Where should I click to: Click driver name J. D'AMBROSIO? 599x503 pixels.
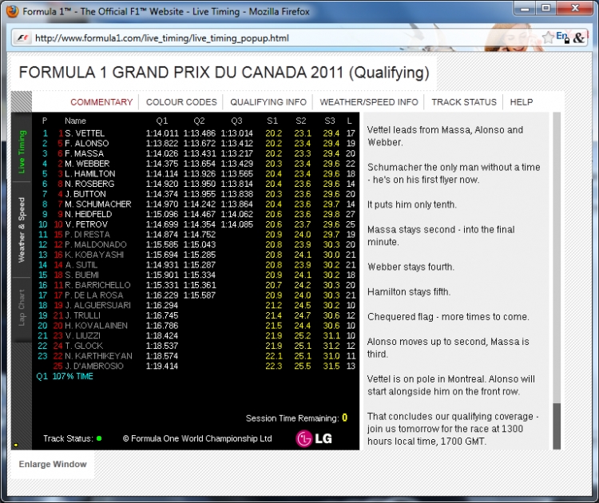coord(94,366)
